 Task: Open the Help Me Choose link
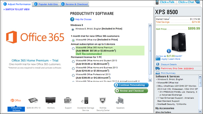83,19
